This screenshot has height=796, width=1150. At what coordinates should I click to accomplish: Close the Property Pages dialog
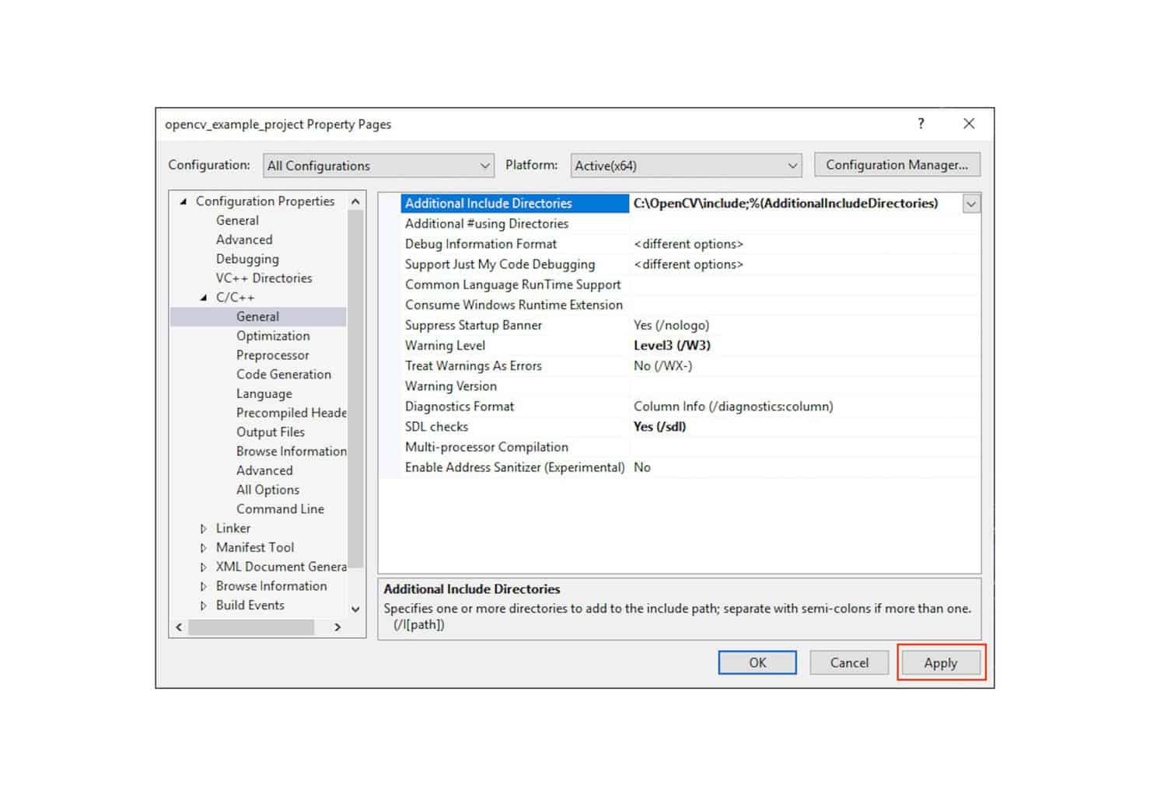969,124
